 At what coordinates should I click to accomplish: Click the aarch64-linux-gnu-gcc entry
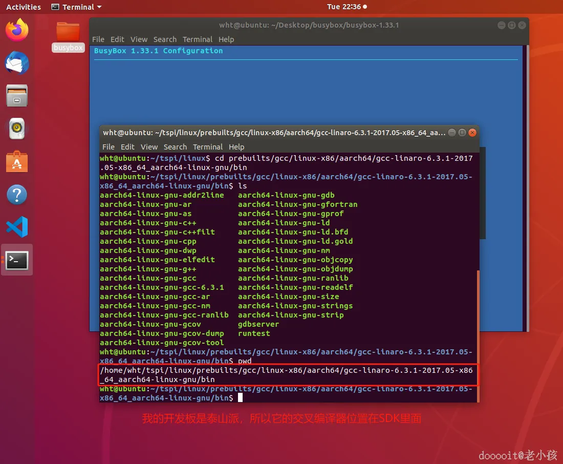(x=148, y=278)
